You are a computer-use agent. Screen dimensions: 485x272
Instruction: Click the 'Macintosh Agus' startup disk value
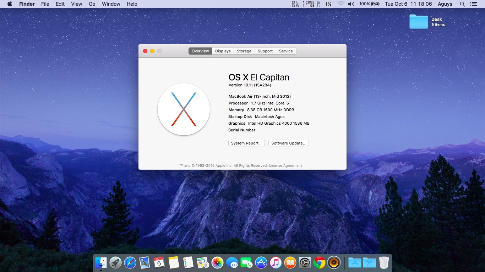coord(270,117)
